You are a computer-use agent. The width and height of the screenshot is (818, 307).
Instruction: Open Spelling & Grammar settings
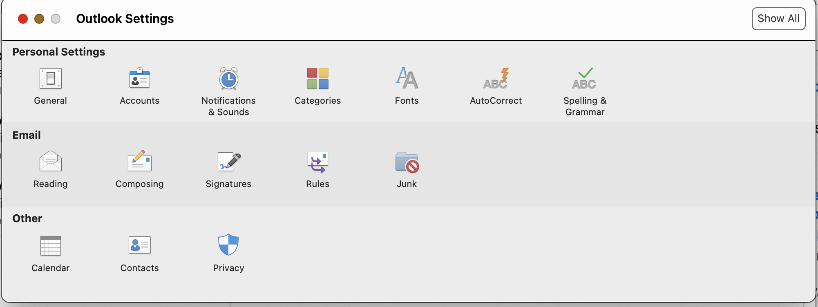585,78
